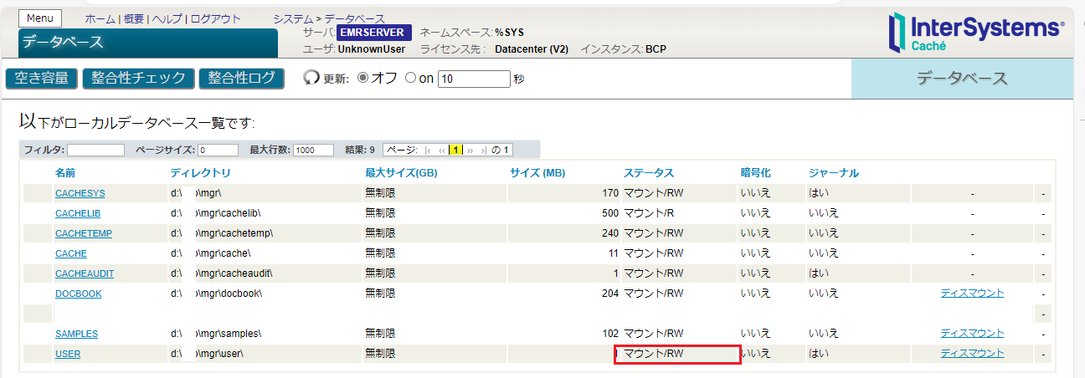Dismount the USER database via ディスマウント
The width and height of the screenshot is (1085, 378).
[x=972, y=354]
